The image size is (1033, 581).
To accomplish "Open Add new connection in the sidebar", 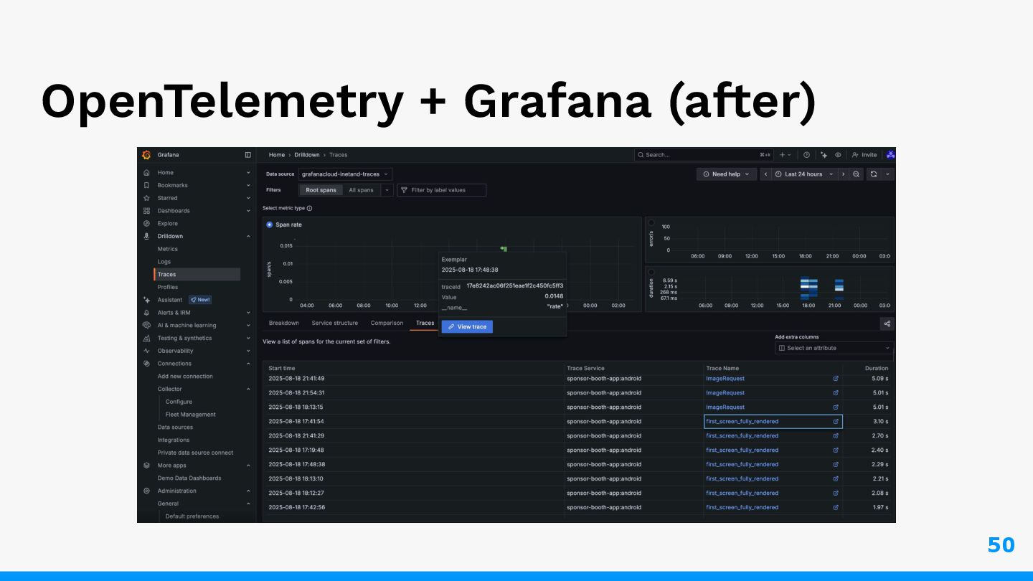I will 185,377.
